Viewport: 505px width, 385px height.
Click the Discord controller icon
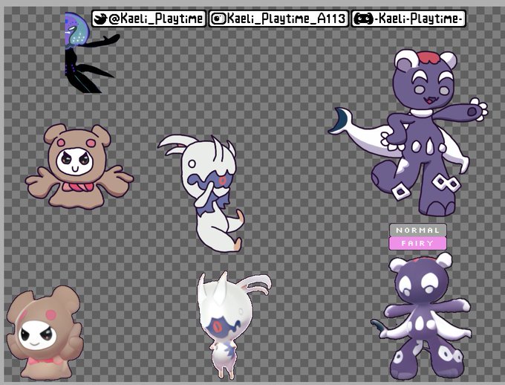[x=363, y=19]
